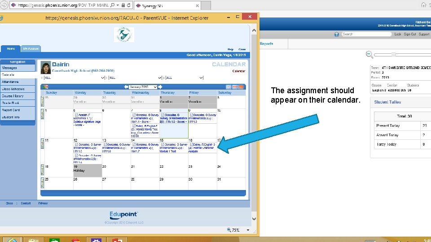
Task: Click the third week label beside date 11
Action: 42,144
